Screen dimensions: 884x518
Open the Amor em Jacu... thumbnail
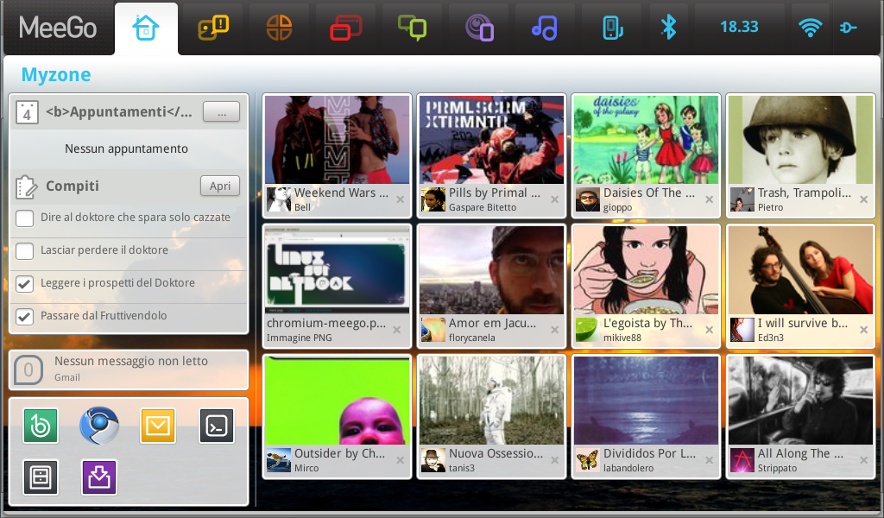pos(491,269)
